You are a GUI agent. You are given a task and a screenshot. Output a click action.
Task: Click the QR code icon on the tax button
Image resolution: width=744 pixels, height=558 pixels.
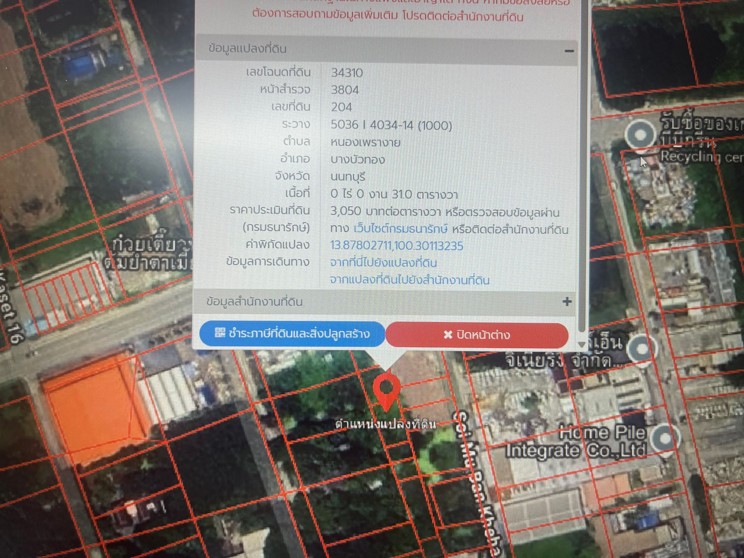pyautogui.click(x=220, y=333)
